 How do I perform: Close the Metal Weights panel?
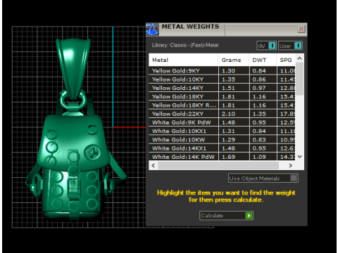click(x=301, y=29)
